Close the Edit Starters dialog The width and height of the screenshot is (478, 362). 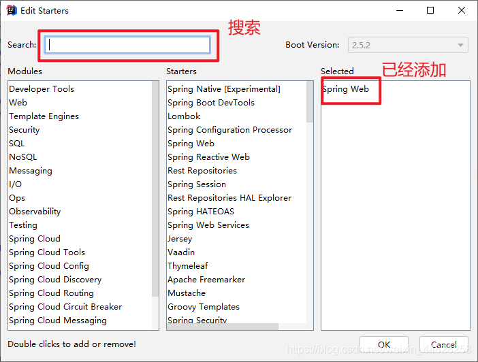(x=462, y=10)
